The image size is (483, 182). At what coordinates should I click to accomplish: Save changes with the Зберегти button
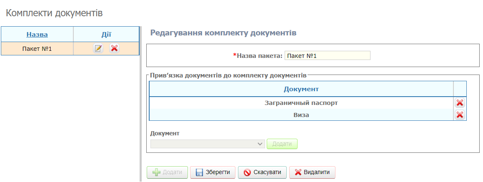click(213, 172)
